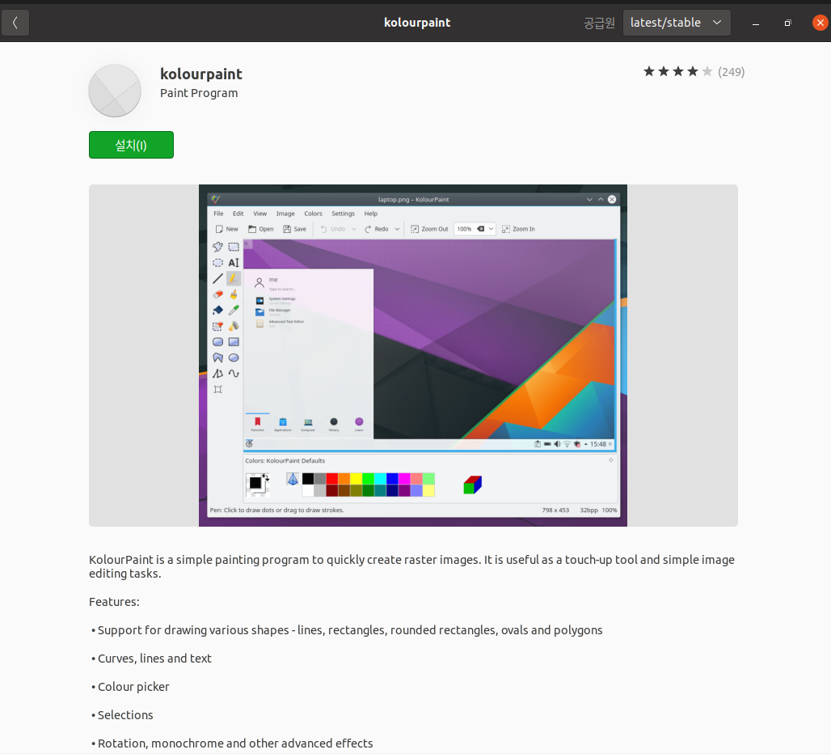Go back using the header arrow button

pyautogui.click(x=15, y=23)
